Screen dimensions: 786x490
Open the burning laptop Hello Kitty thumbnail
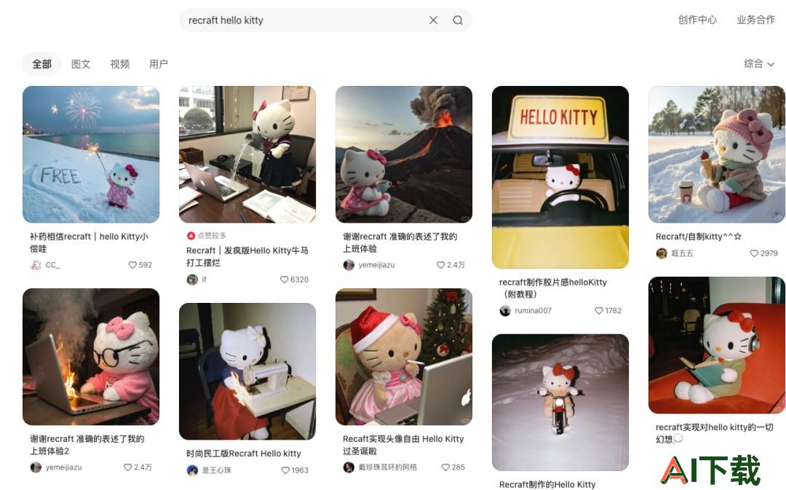91,357
